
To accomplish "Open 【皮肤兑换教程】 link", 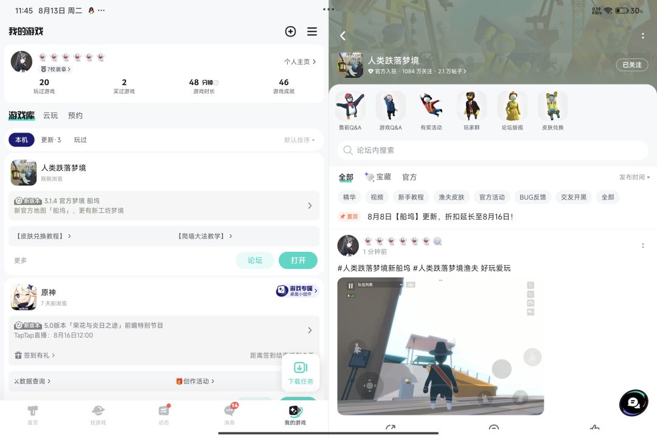I will 43,236.
